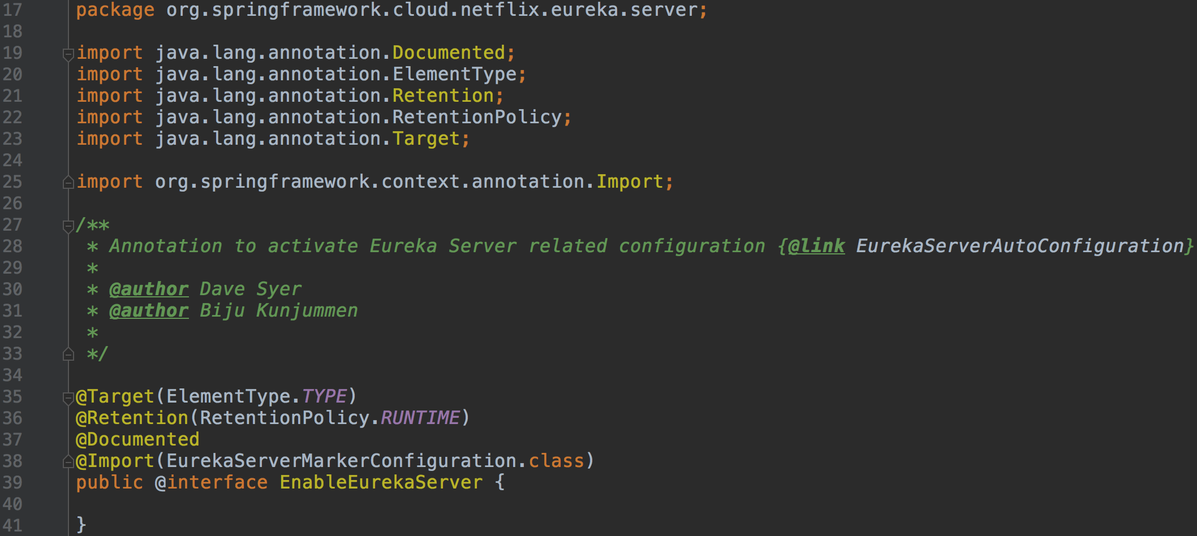Click the EnableEurekaServer interface name
The height and width of the screenshot is (536, 1197).
(381, 483)
